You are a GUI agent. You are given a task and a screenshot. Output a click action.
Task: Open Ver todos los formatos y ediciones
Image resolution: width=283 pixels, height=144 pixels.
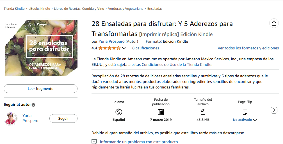248,48
